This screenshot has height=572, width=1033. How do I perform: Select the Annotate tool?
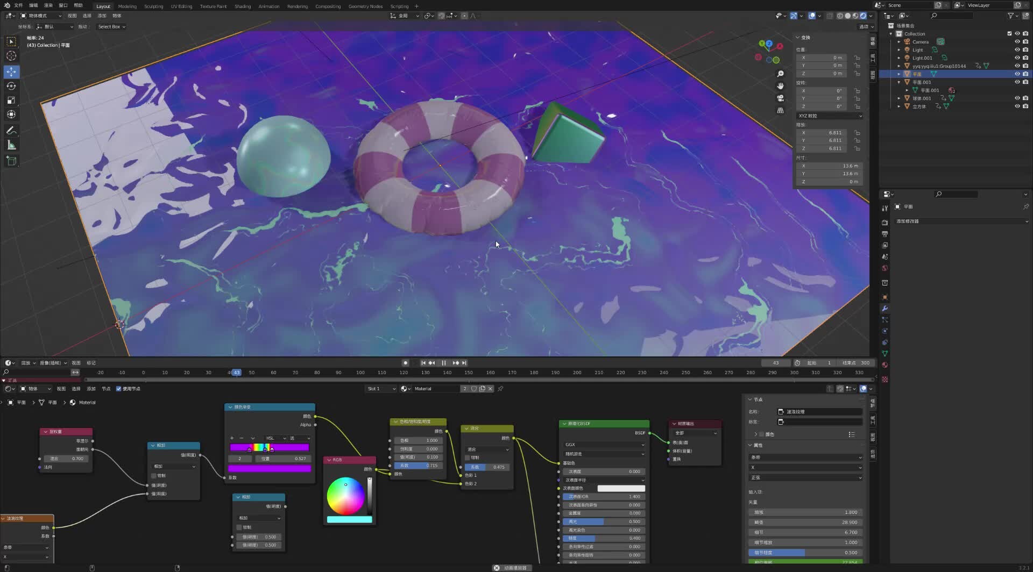11,130
